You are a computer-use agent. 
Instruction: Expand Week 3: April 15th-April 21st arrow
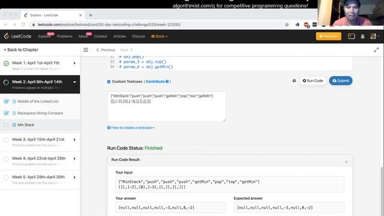point(74,140)
